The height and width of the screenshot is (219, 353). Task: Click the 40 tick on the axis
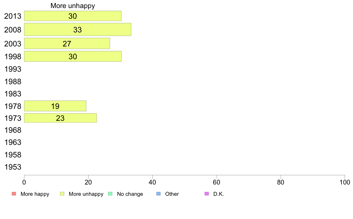point(152,182)
